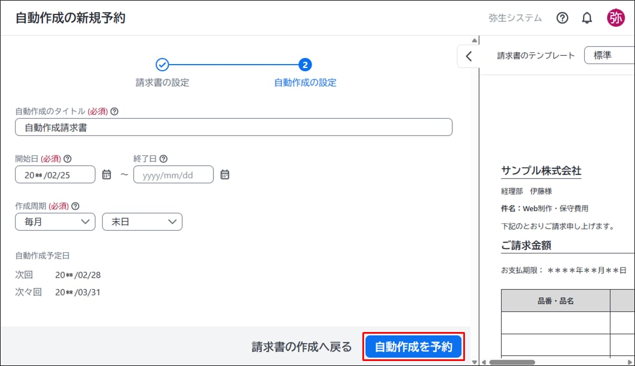The image size is (635, 366).
Task: Open calendar picker for start date
Action: tap(107, 174)
